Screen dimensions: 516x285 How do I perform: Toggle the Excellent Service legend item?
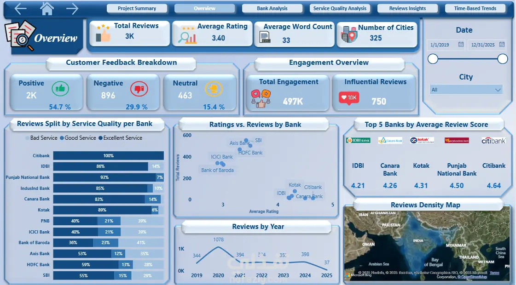click(121, 138)
